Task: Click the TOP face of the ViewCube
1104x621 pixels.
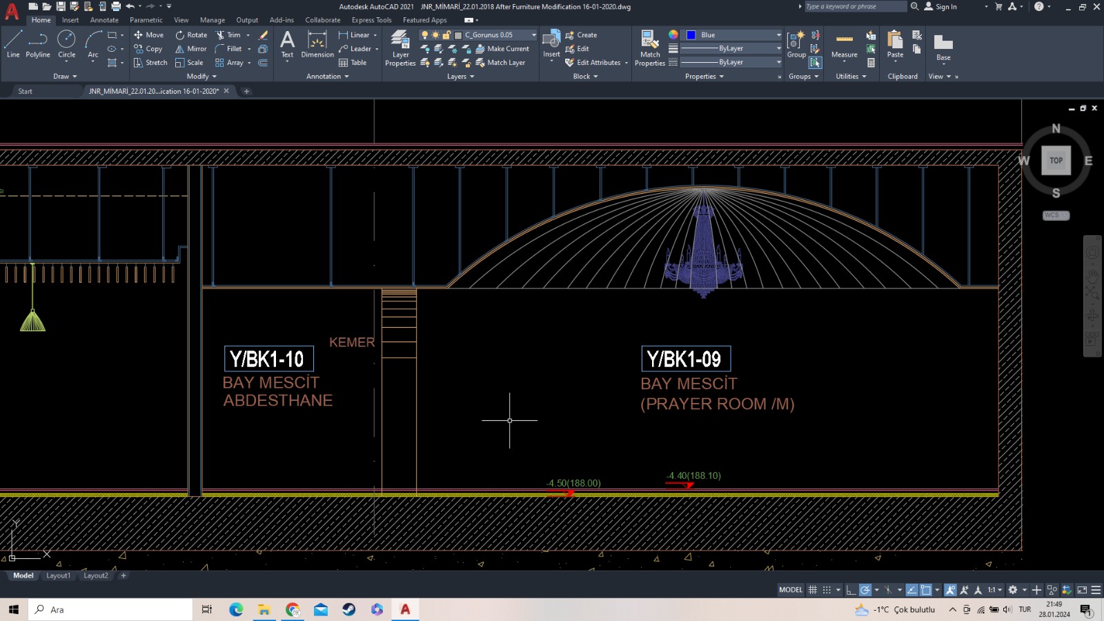Action: tap(1056, 161)
